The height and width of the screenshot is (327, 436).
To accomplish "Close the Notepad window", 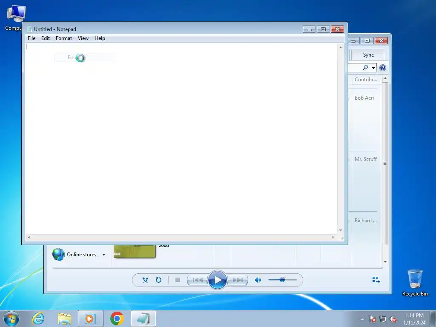I will click(x=337, y=29).
